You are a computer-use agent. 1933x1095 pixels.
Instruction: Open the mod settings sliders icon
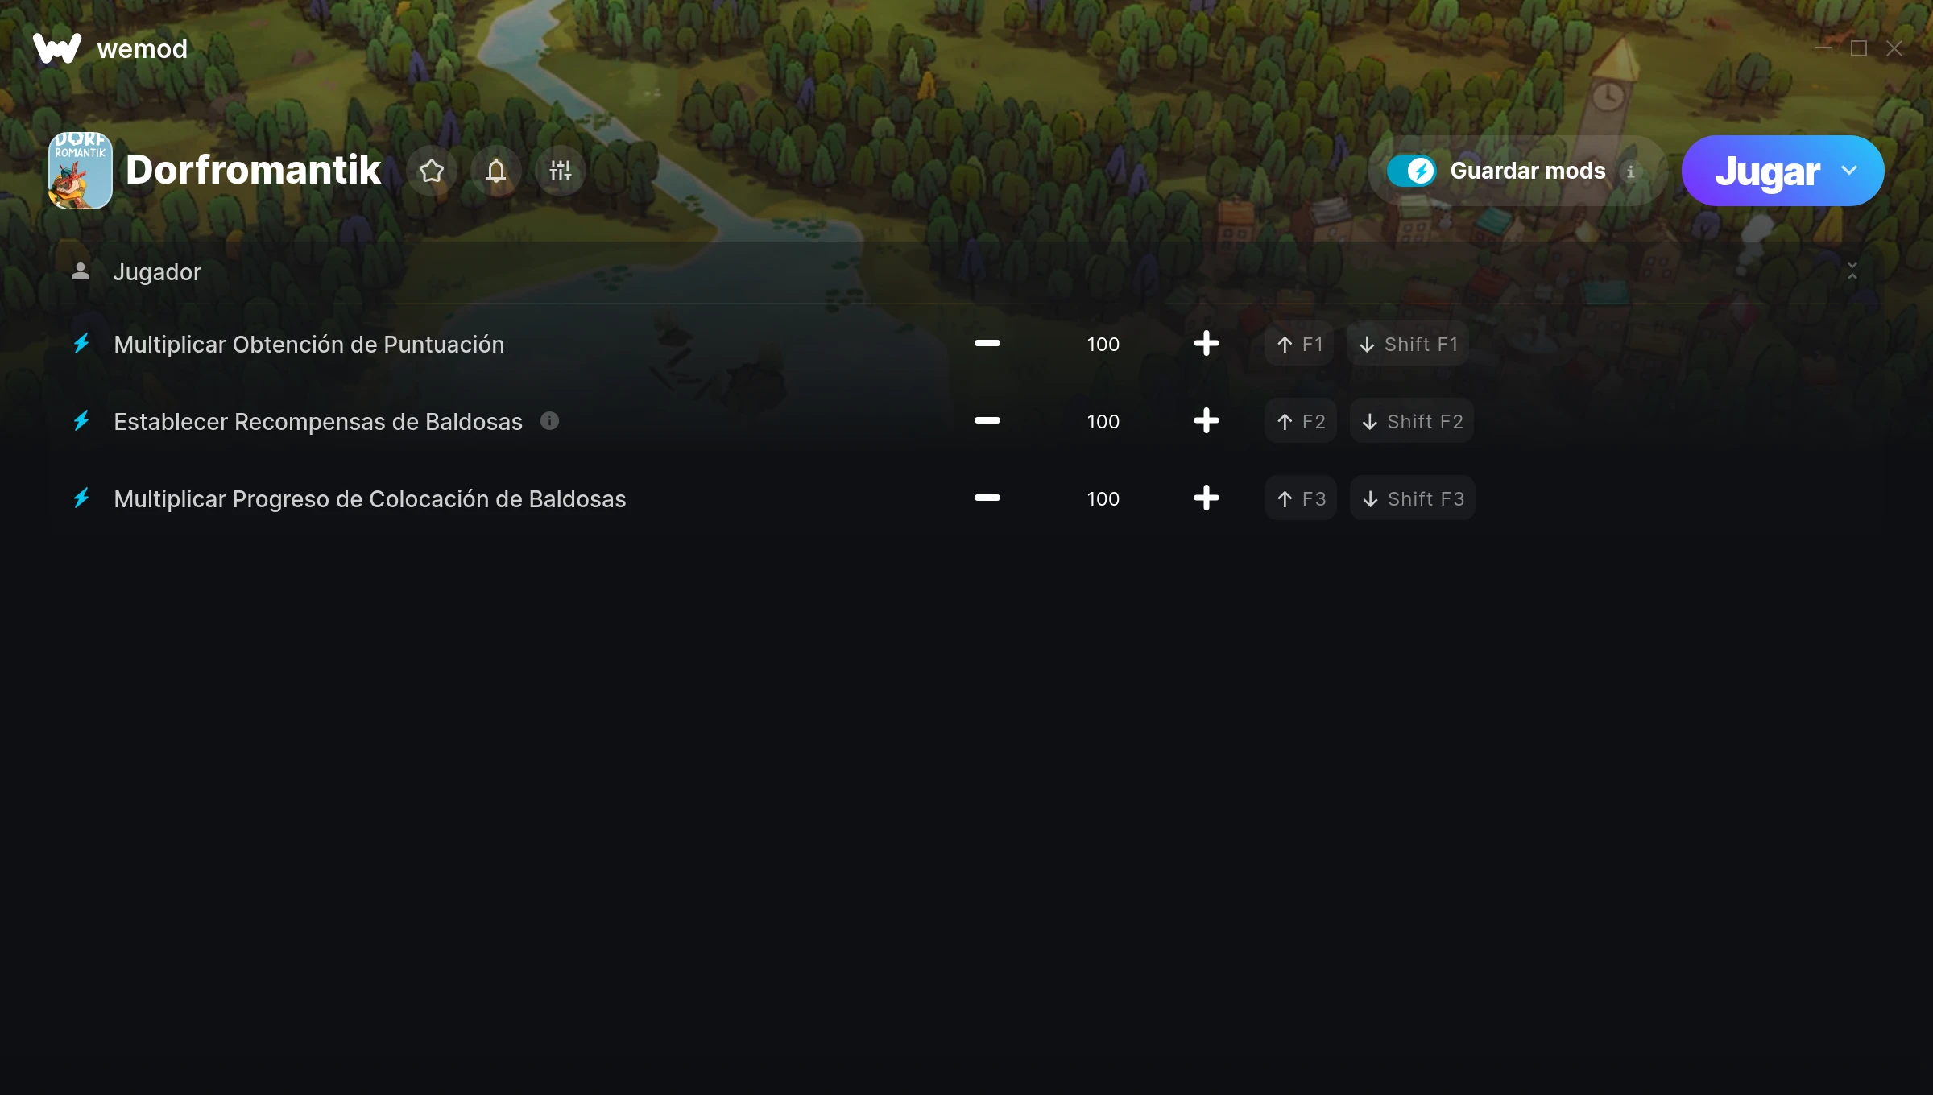click(561, 171)
